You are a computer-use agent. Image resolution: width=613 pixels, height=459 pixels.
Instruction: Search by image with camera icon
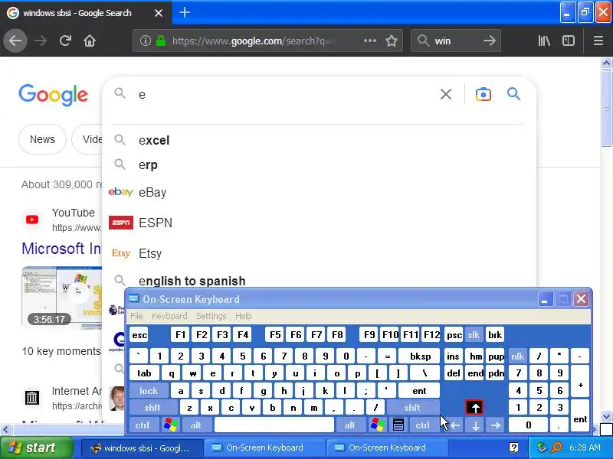[484, 94]
